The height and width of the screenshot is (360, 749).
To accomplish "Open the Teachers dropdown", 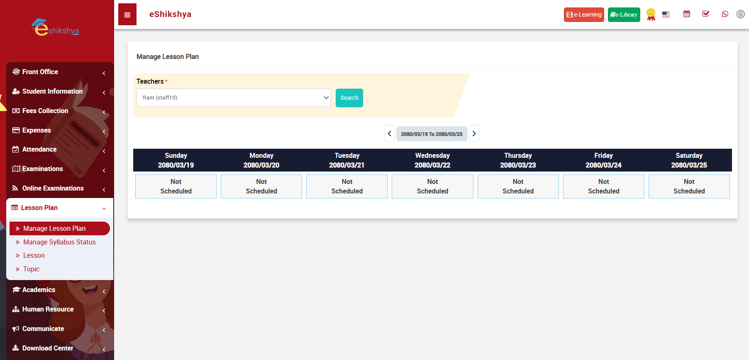I will point(234,98).
